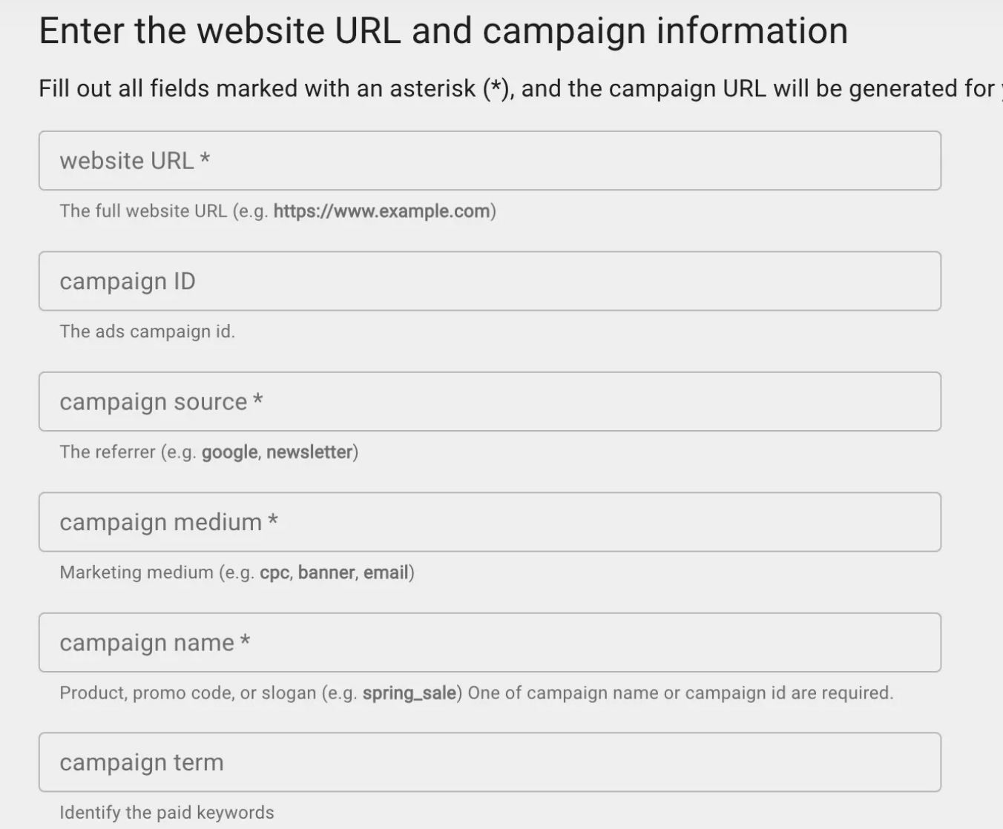Click into the campaign medium field

coord(490,522)
